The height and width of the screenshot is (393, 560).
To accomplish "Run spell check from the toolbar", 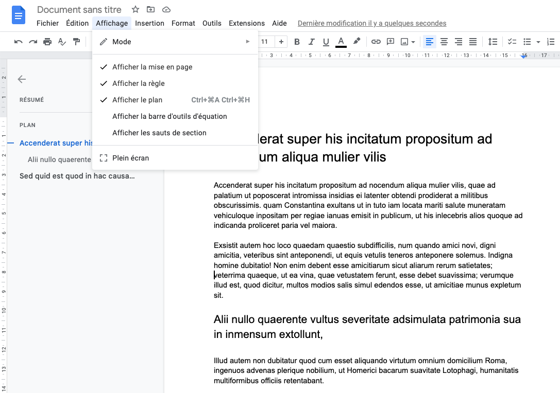I will click(x=62, y=42).
